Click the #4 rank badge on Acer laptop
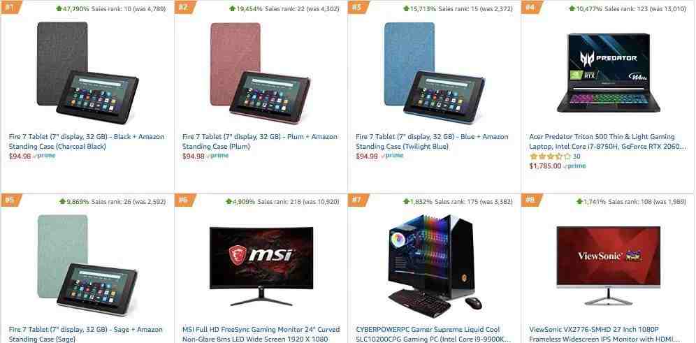Screen dimensions: 696x343 (x=530, y=7)
